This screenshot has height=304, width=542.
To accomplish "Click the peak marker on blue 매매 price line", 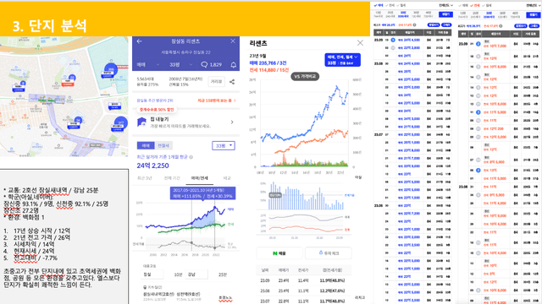I will click(x=214, y=207).
